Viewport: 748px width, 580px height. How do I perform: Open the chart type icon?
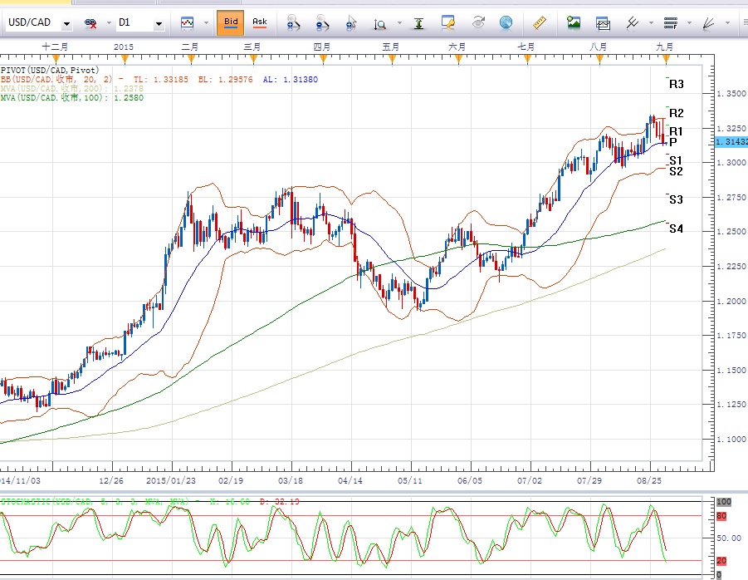(187, 23)
